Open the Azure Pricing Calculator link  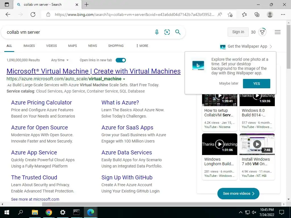[41, 102]
